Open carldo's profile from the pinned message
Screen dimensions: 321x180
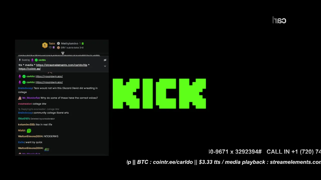pyautogui.click(x=42, y=60)
